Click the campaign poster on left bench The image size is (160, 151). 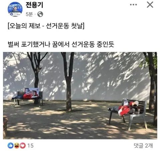pos(31,93)
